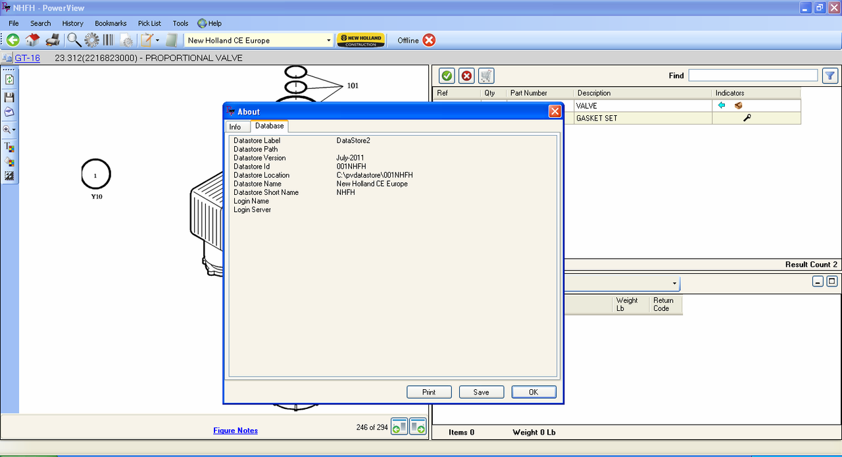Expand the zoom tool dropdown arrow

point(14,130)
